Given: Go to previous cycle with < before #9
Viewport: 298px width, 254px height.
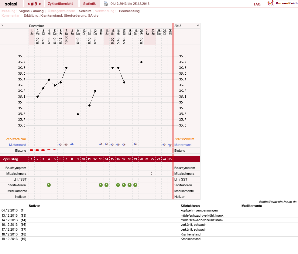Looking at the screenshot, I should coord(29,4).
